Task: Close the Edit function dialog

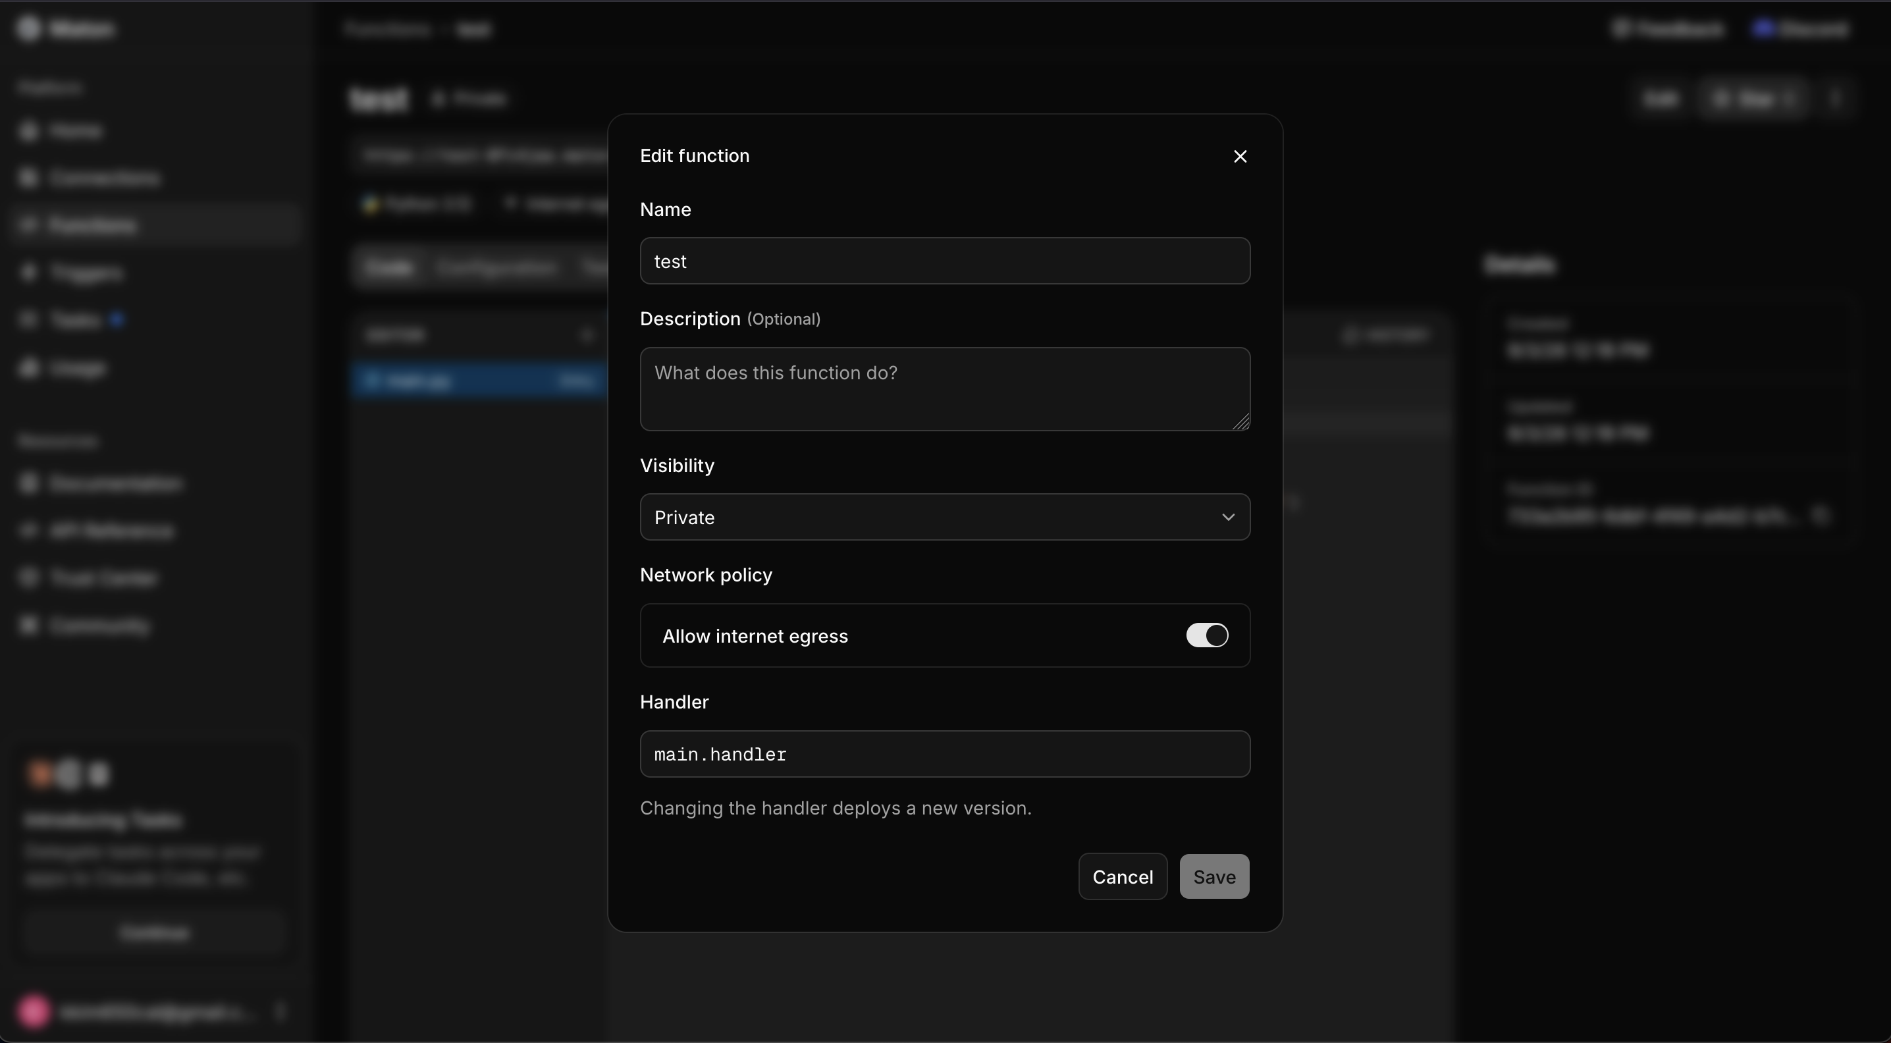Action: [x=1240, y=156]
